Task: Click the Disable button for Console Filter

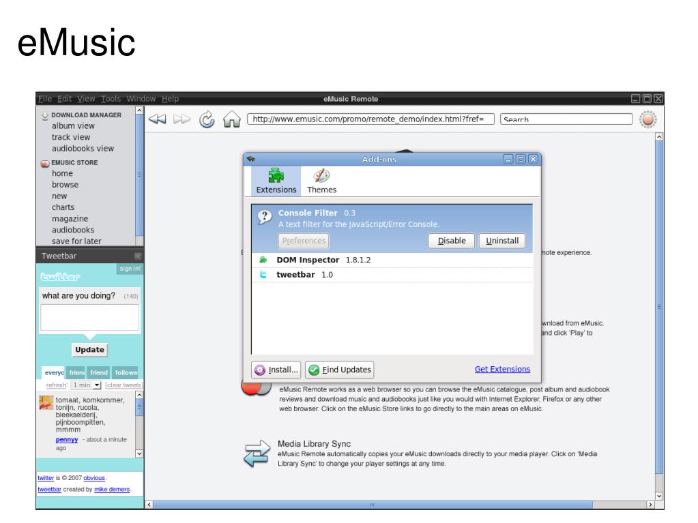Action: (x=452, y=241)
